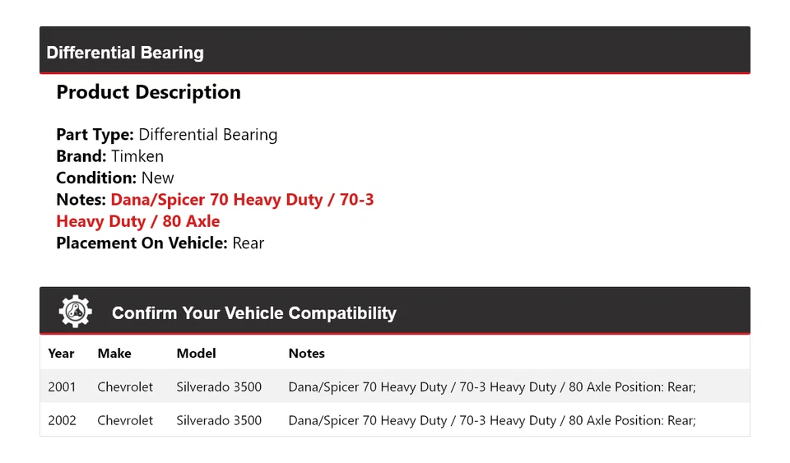Click the Placement On Vehicle: Rear line
The height and width of the screenshot is (463, 790).
point(160,243)
